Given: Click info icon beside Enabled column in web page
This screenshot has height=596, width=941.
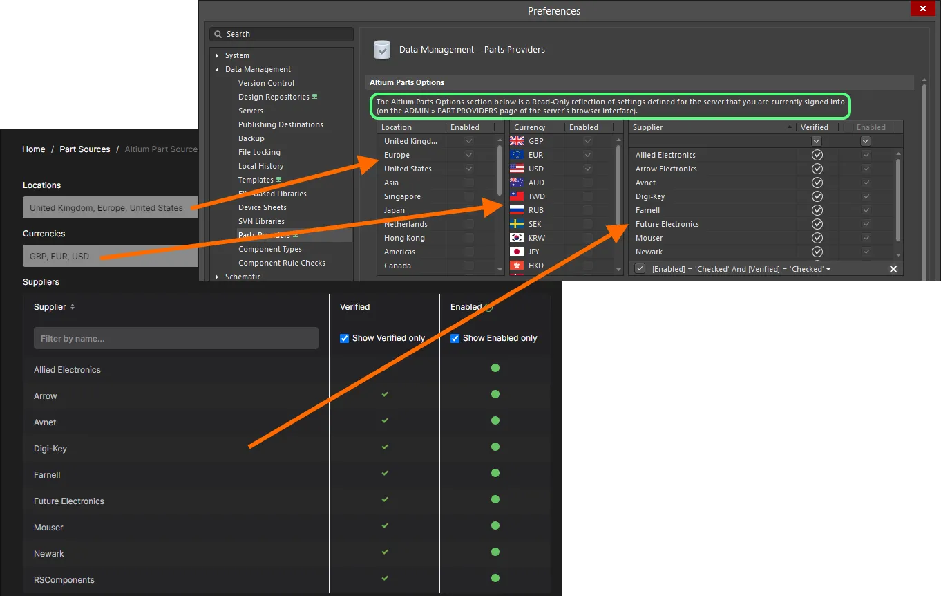Looking at the screenshot, I should pyautogui.click(x=488, y=307).
